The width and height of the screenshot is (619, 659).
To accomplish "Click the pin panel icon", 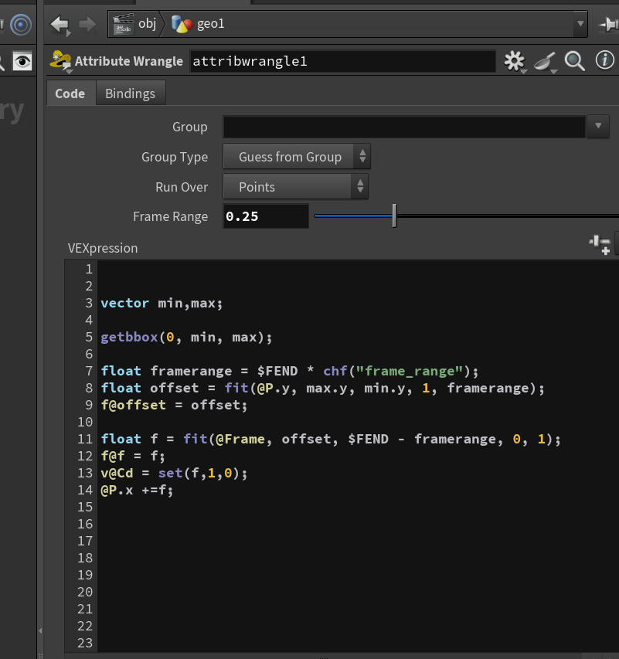I will (608, 25).
